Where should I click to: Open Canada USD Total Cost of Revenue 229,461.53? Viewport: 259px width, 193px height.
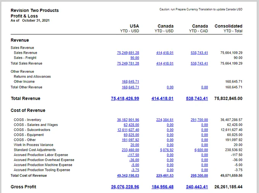165,175
